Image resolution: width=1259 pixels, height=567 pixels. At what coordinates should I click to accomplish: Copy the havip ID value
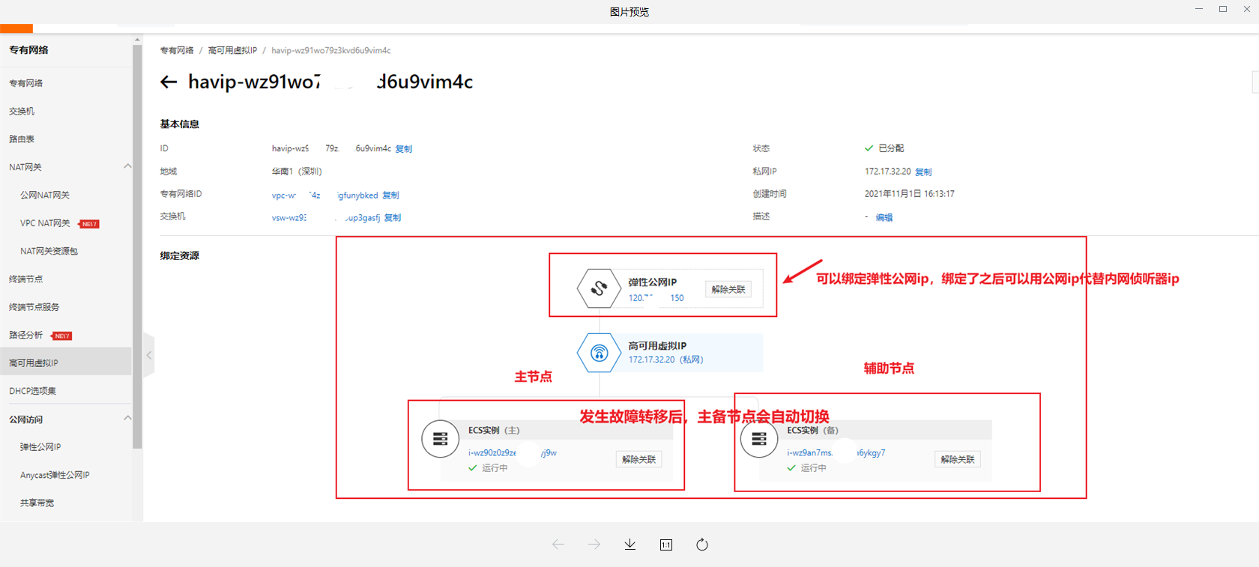point(404,149)
